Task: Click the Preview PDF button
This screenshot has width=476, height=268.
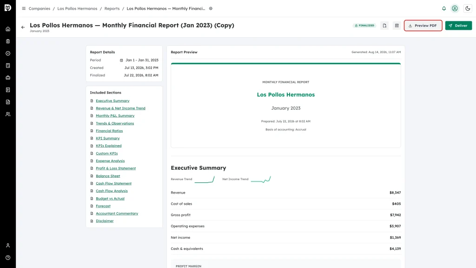Action: click(x=423, y=26)
